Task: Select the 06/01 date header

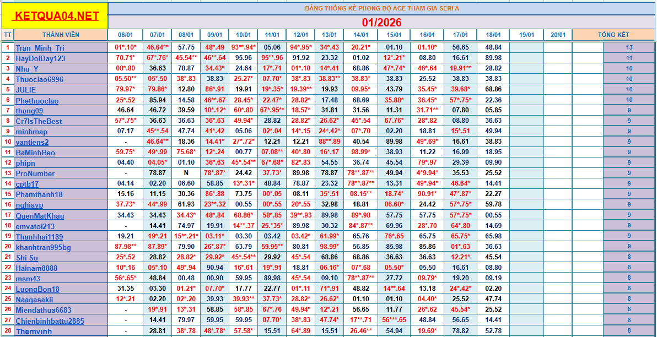Action: pos(125,35)
